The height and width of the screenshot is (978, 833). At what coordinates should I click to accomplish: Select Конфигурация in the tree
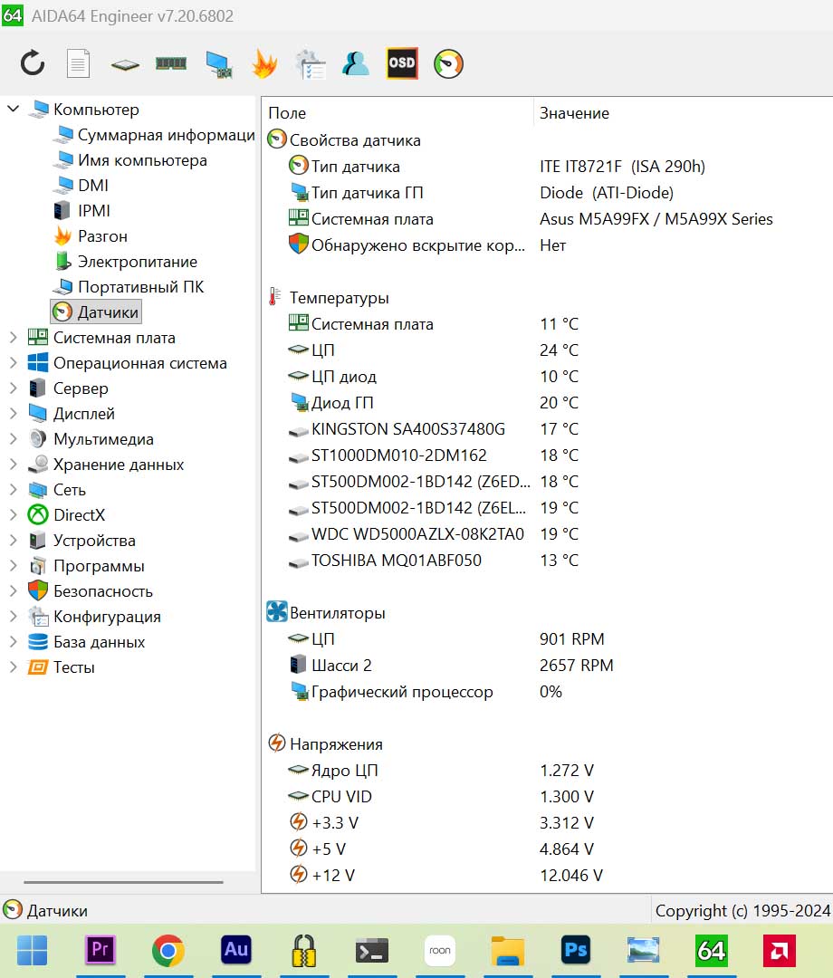coord(95,617)
